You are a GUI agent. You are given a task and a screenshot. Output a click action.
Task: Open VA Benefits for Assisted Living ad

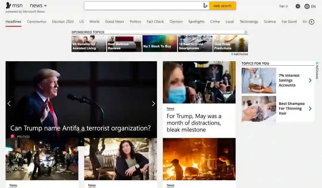[x=89, y=44]
